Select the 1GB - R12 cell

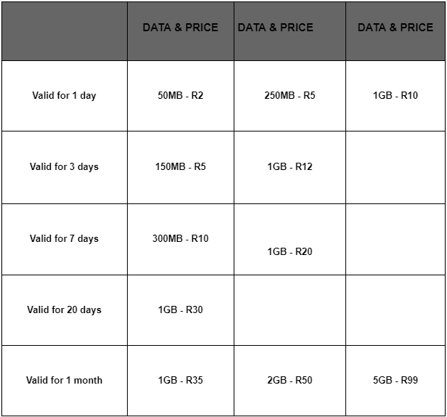pos(290,166)
